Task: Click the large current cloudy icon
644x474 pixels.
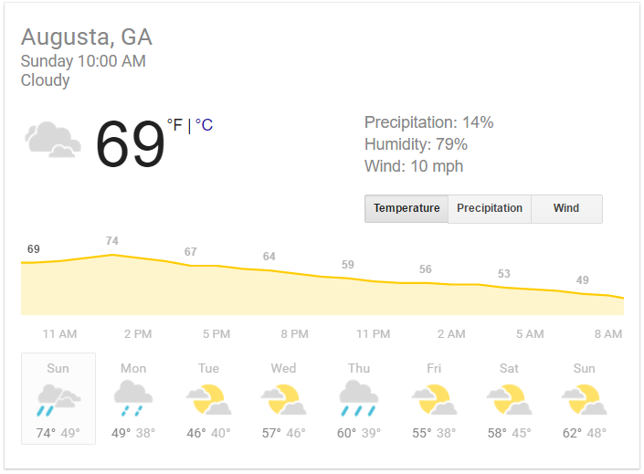Action: [51, 141]
